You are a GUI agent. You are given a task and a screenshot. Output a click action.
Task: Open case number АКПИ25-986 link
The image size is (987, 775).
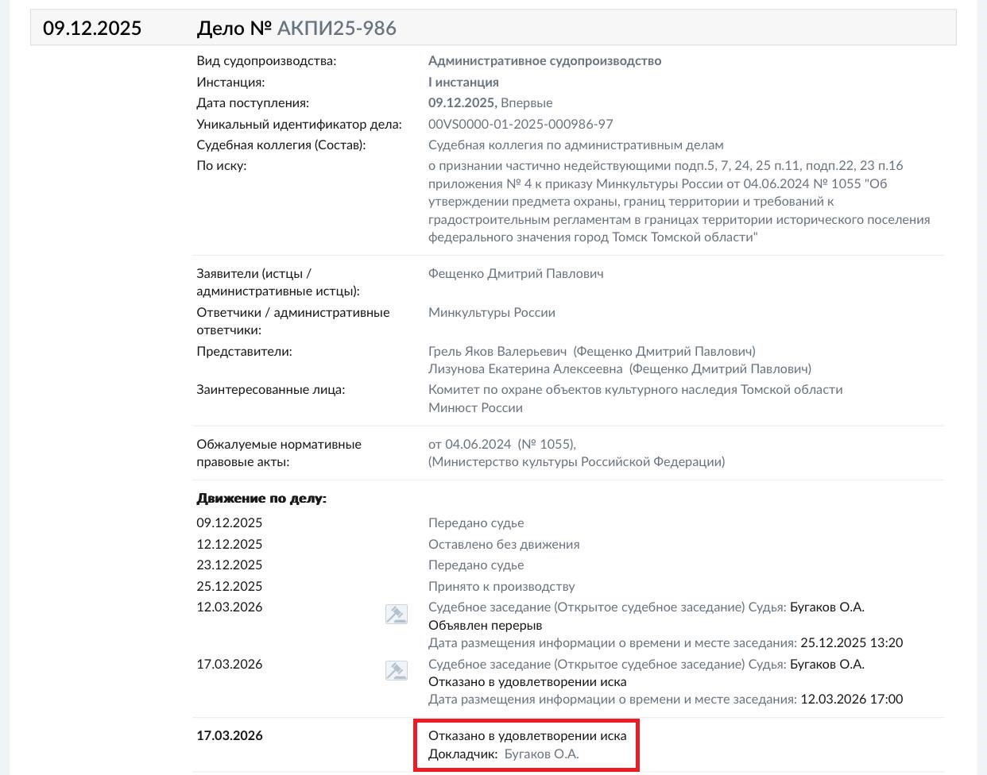coord(336,29)
